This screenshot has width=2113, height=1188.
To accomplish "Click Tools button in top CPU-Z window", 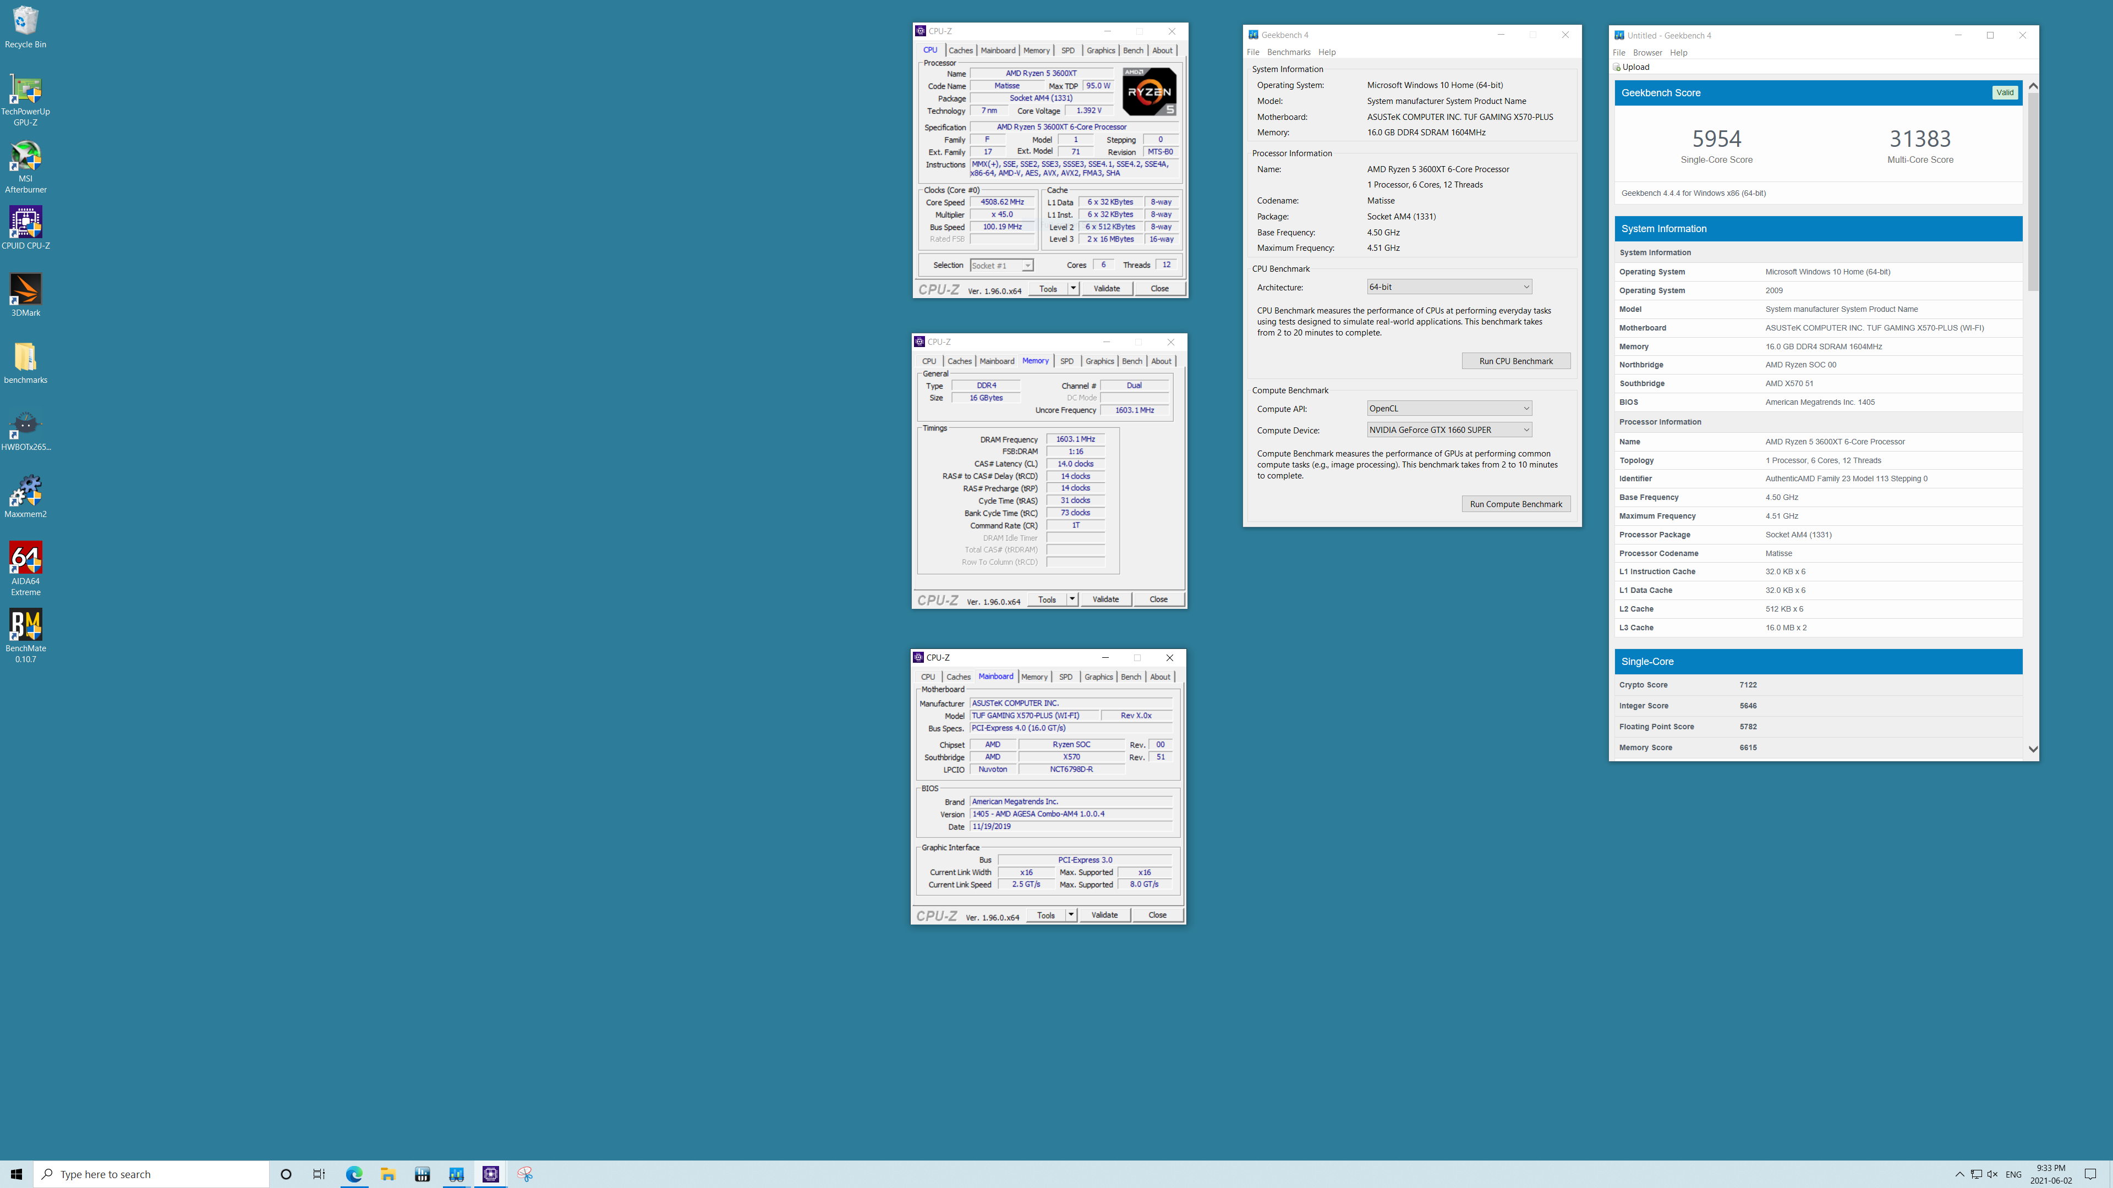I will tap(1048, 289).
